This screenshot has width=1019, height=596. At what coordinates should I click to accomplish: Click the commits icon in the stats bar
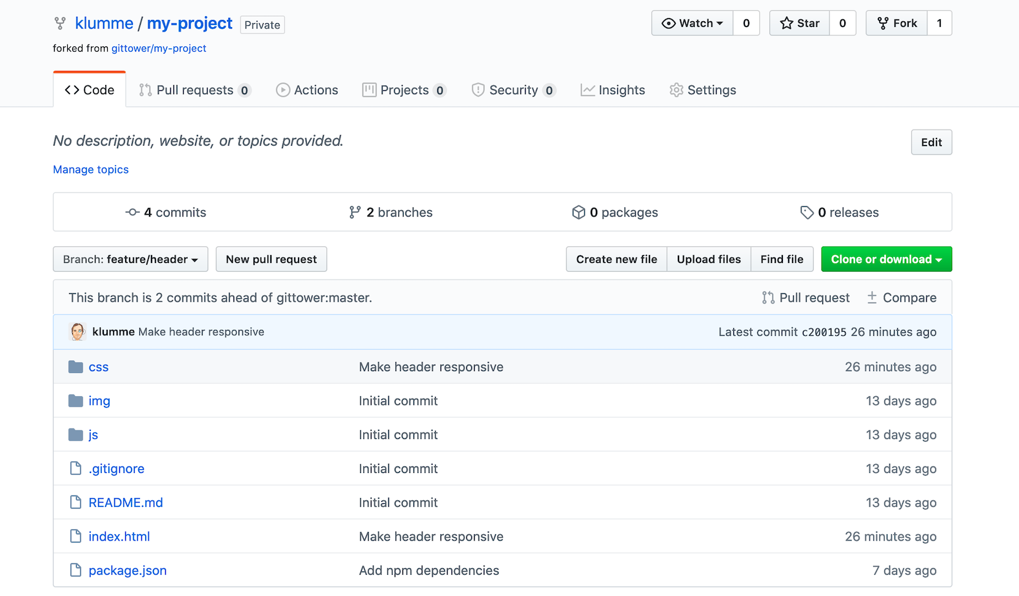coord(133,213)
